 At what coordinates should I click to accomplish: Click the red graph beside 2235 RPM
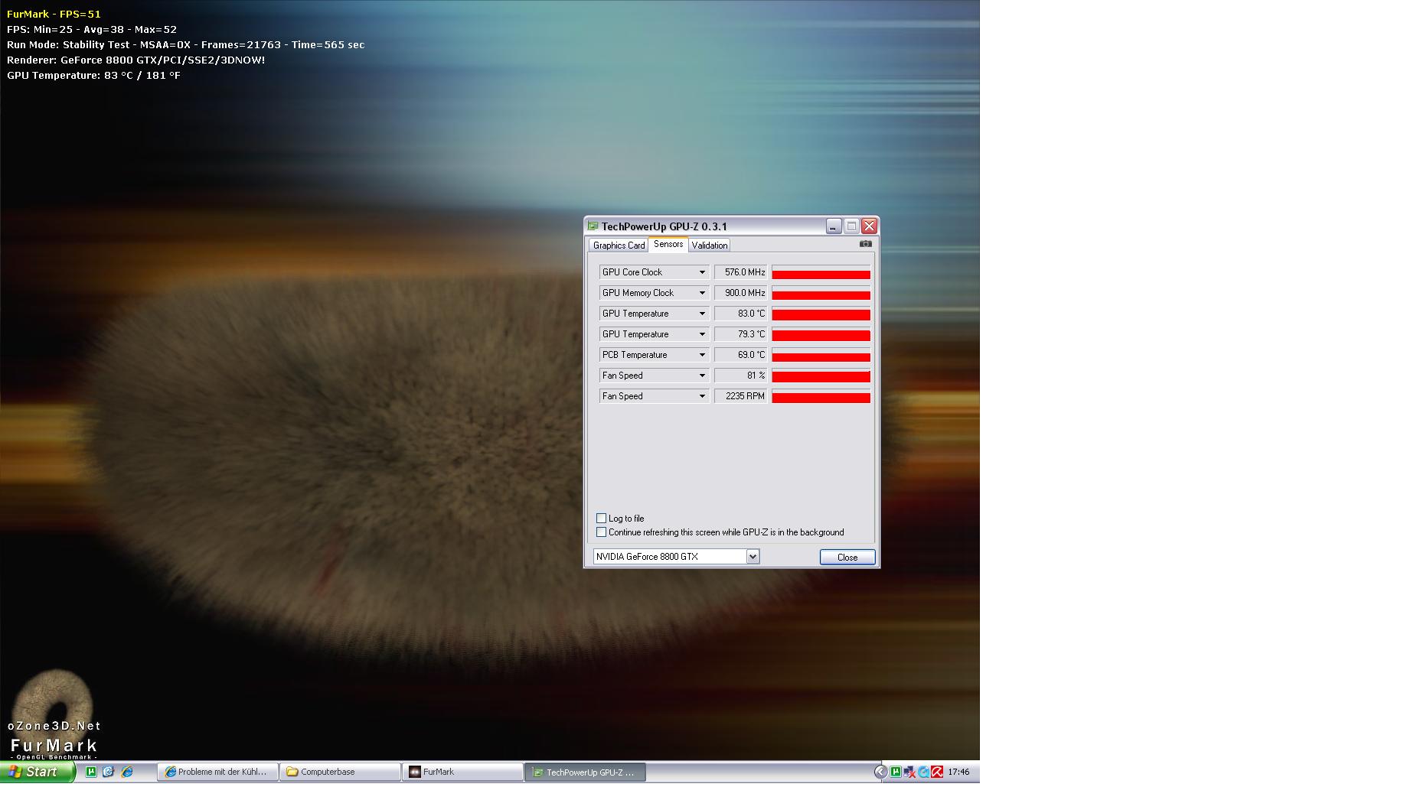pyautogui.click(x=821, y=396)
